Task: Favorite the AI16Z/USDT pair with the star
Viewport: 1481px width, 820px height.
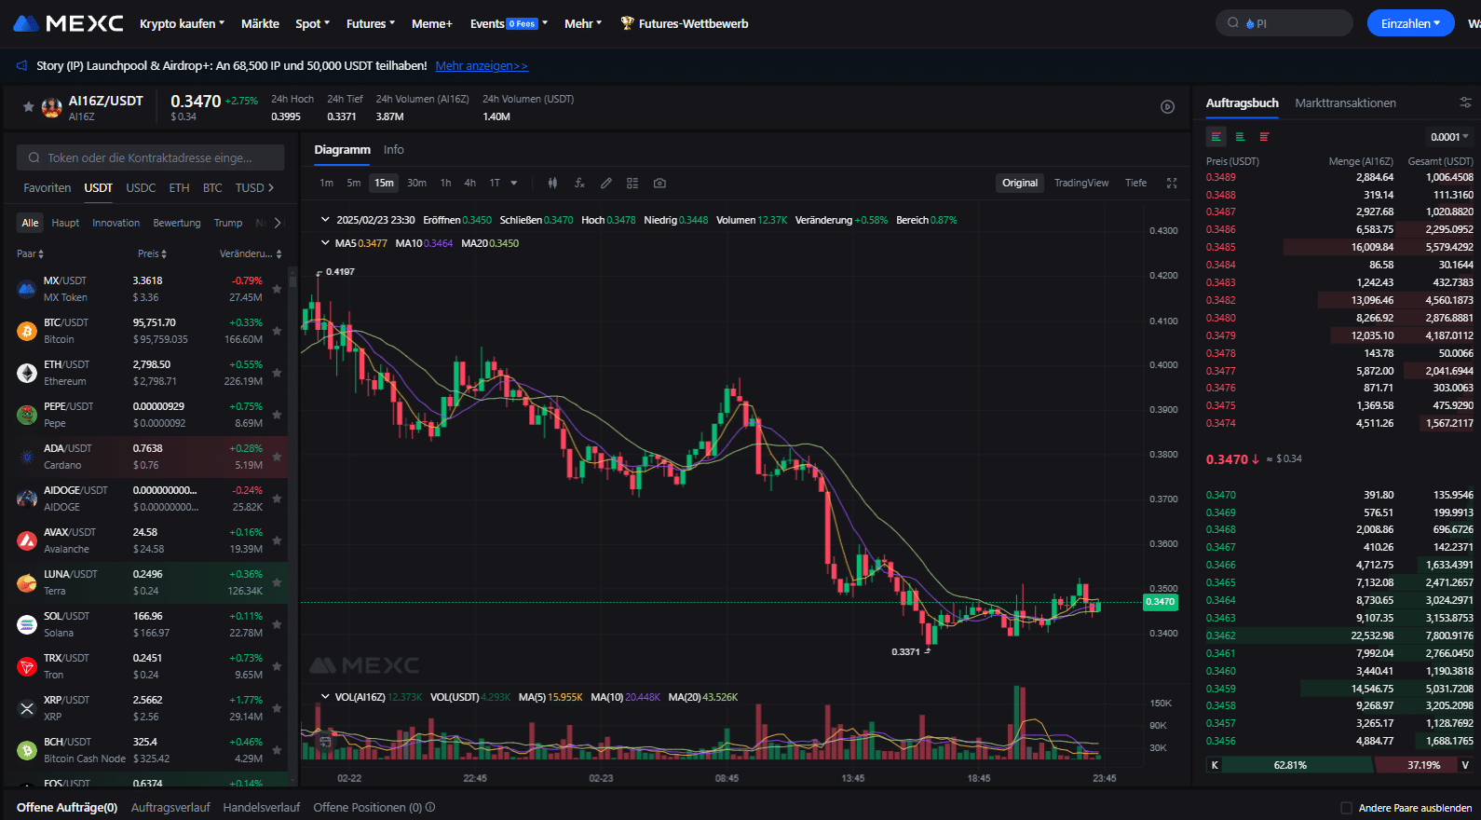Action: click(x=29, y=107)
